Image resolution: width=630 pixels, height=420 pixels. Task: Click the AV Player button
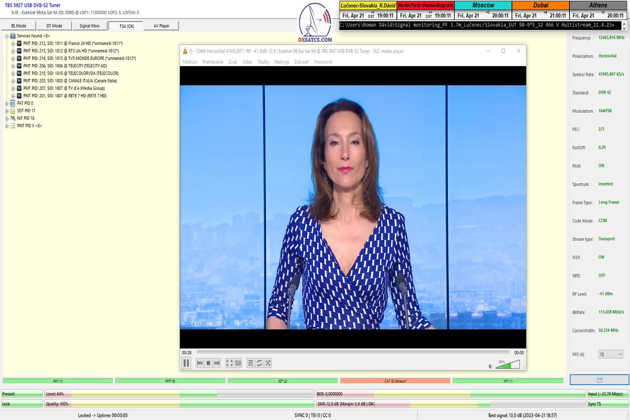[x=161, y=26]
